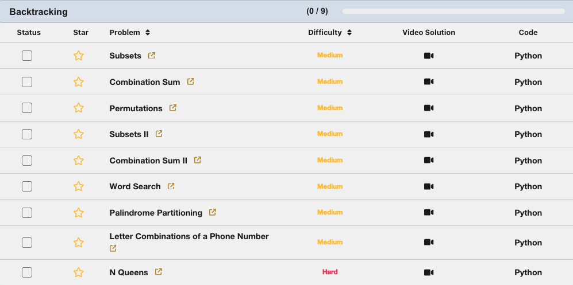Star the N Queens problem
The image size is (573, 285).
(x=79, y=272)
